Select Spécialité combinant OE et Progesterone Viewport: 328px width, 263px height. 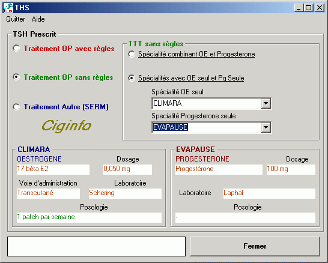[x=132, y=54]
